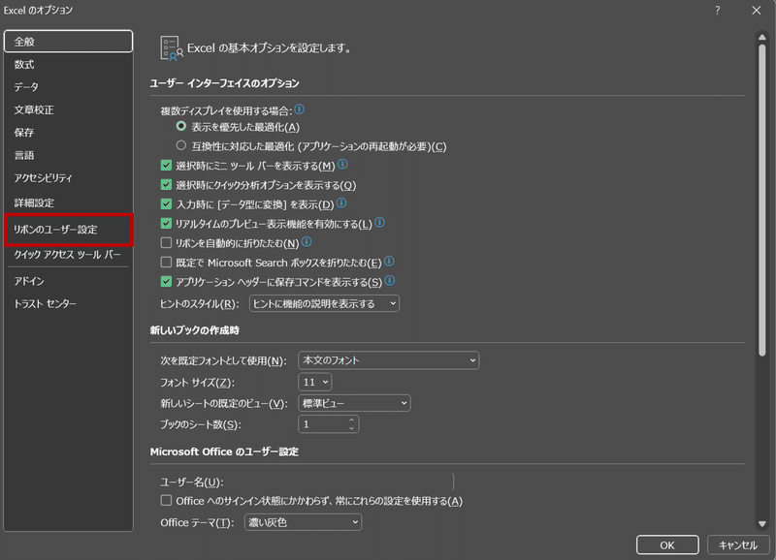Click the vertical scrollbar thumb
This screenshot has width=776, height=560.
click(x=762, y=201)
